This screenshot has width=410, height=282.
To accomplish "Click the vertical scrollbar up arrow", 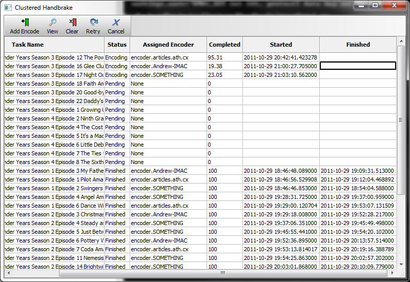I will pyautogui.click(x=401, y=41).
